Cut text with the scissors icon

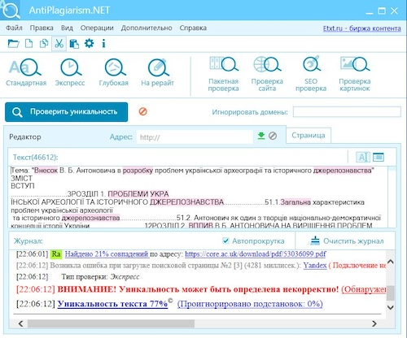pyautogui.click(x=59, y=43)
